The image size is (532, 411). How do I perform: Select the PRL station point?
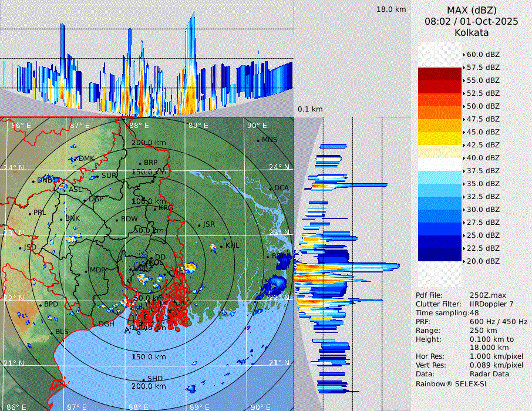(x=30, y=213)
